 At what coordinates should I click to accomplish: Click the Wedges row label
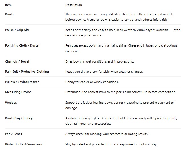[11, 103]
